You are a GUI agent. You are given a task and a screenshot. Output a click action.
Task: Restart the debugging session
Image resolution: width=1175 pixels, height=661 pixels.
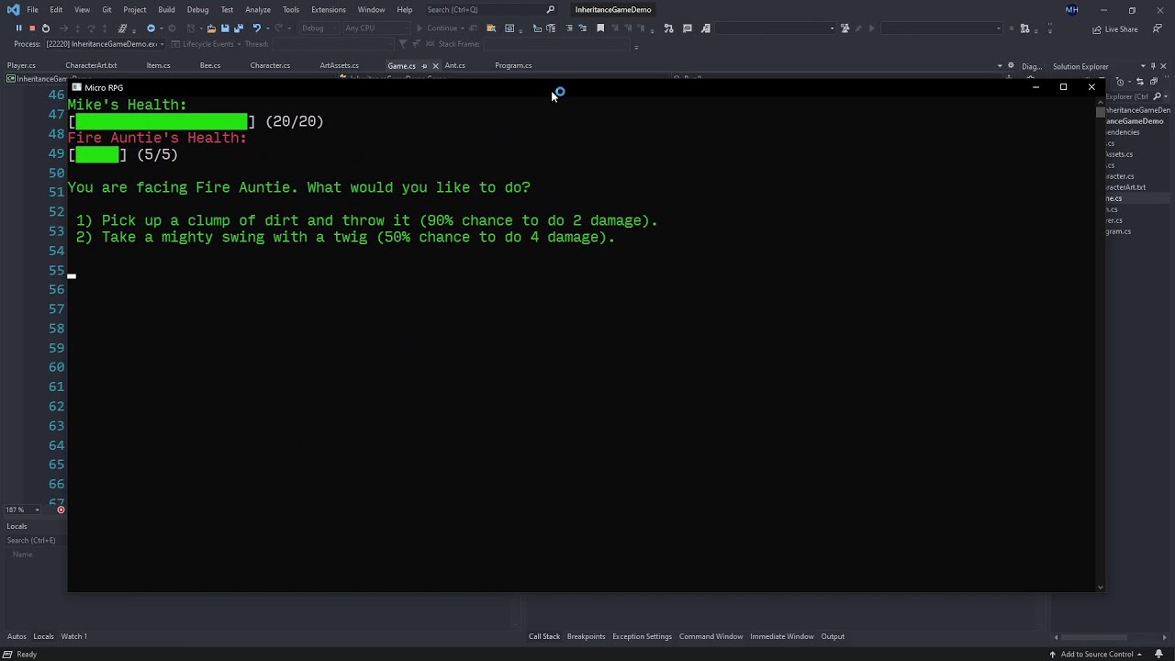(46, 28)
